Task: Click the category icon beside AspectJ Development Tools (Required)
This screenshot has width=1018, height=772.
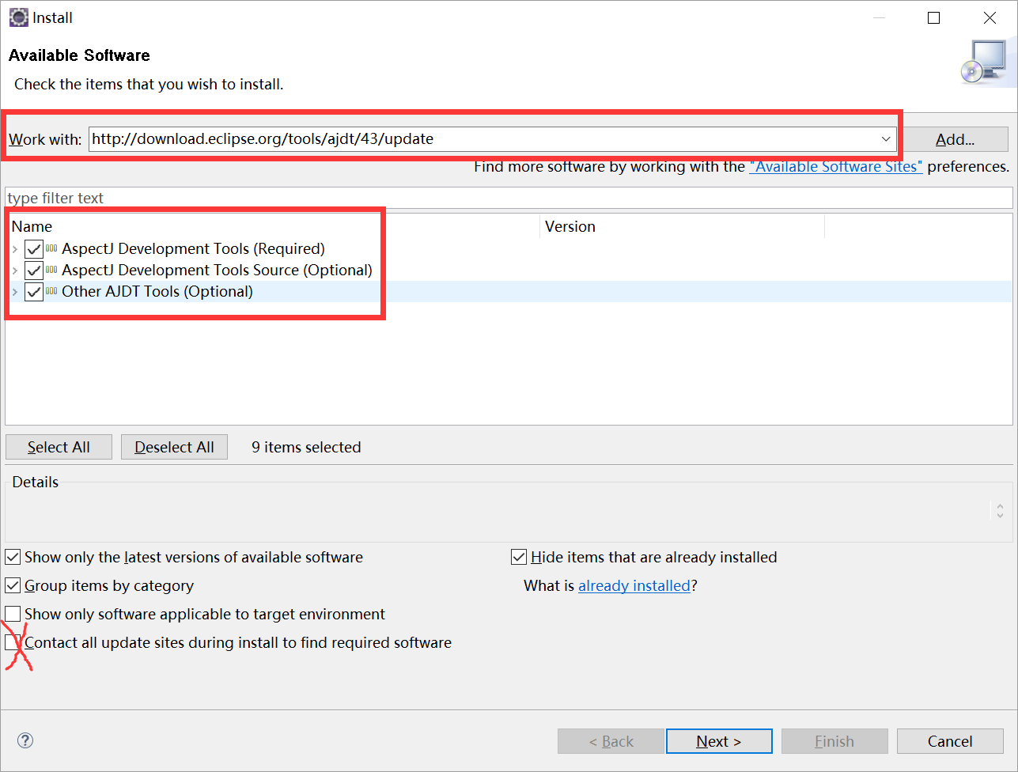Action: click(51, 248)
